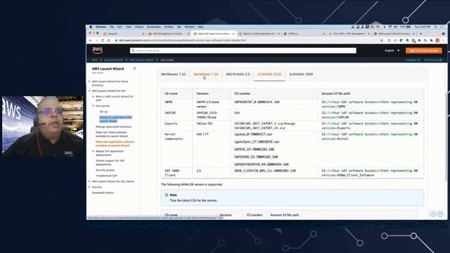This screenshot has height=253, width=450.
Task: Click the Home icon in Chrome toolbar
Action: click(108, 41)
